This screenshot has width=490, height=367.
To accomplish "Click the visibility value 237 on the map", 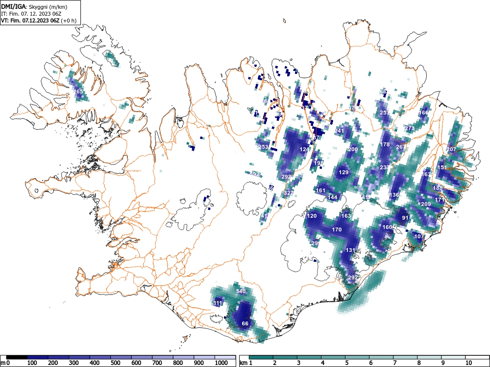I will pos(384,167).
